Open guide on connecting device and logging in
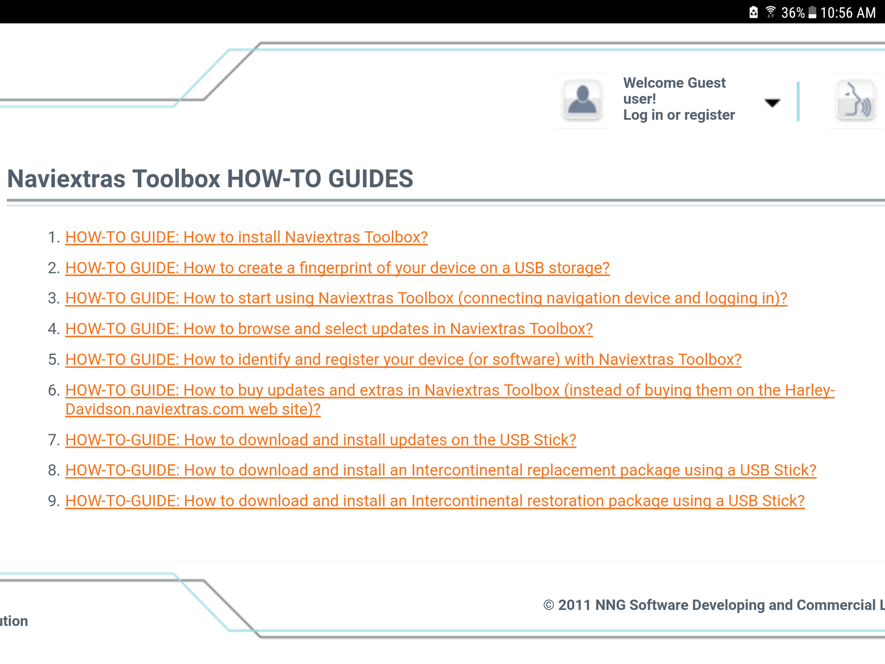This screenshot has width=885, height=664. 426,298
